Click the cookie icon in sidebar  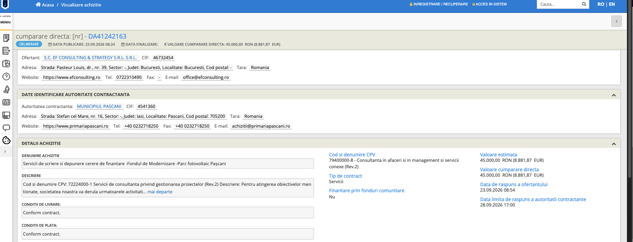pos(6,140)
